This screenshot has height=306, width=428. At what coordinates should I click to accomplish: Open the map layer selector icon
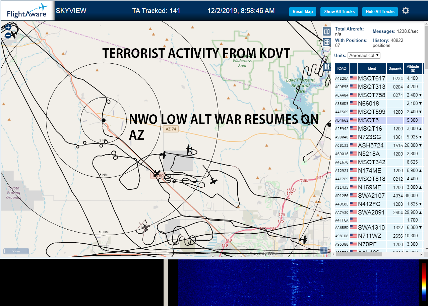pos(327,32)
